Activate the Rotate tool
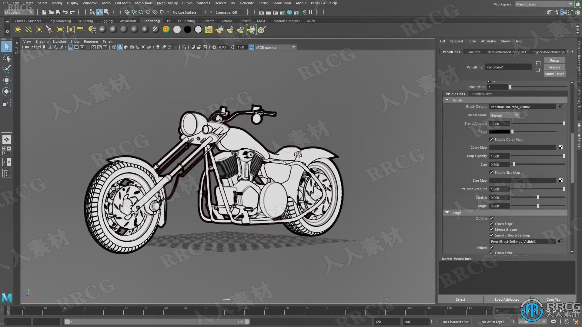The image size is (582, 327). (7, 91)
